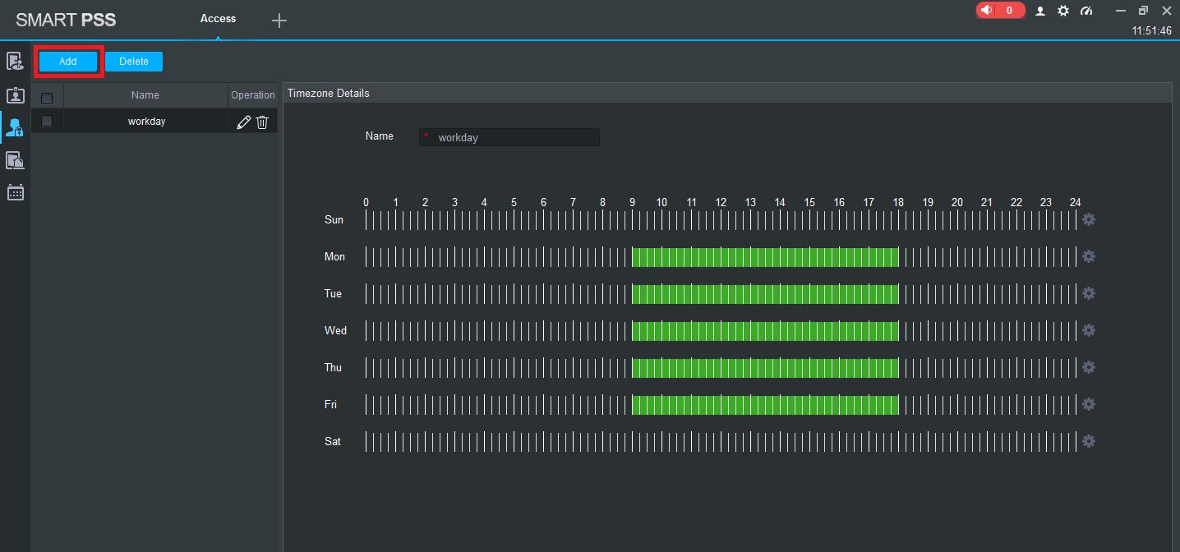Open a new tab with the plus button
The width and height of the screenshot is (1180, 552).
coord(279,21)
